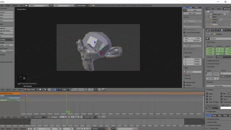Click the green current frame marker

[x=68, y=112]
